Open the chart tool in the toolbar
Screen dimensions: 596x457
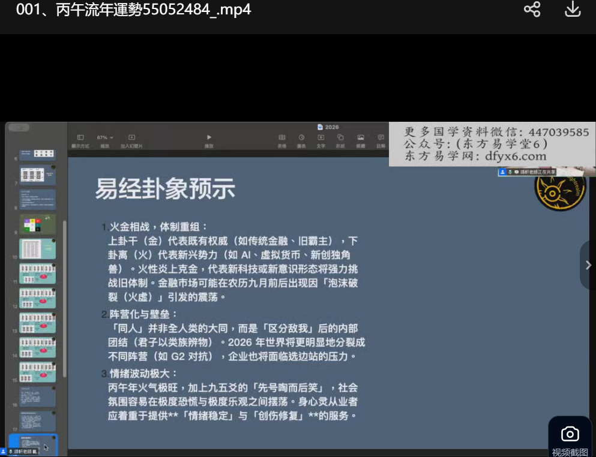pyautogui.click(x=301, y=140)
